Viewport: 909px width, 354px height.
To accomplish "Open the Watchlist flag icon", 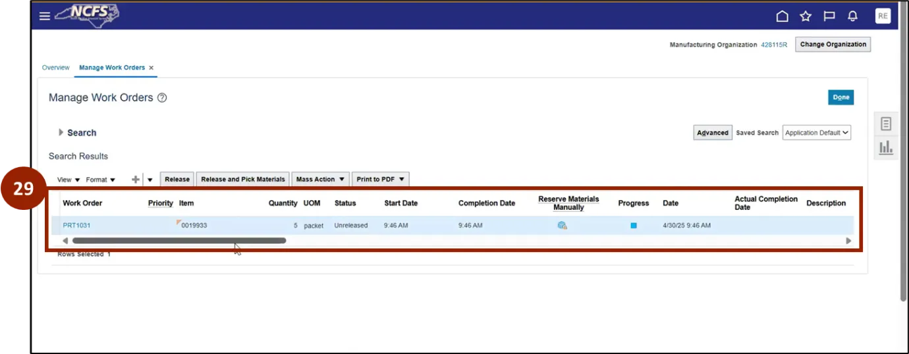I will point(829,16).
